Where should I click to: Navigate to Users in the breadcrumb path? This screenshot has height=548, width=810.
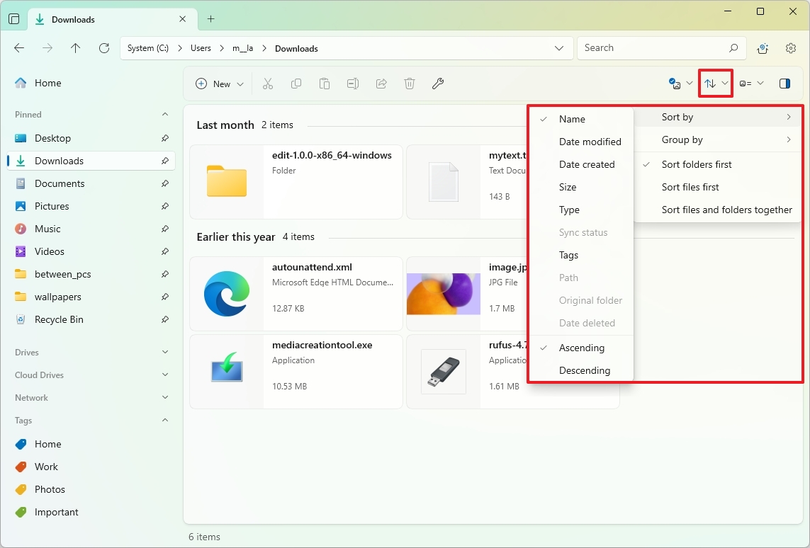(201, 48)
